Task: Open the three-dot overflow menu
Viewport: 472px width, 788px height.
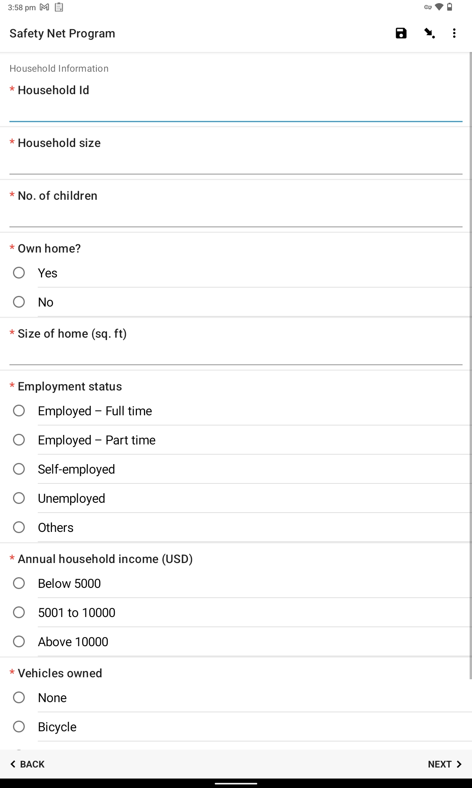Action: (454, 33)
